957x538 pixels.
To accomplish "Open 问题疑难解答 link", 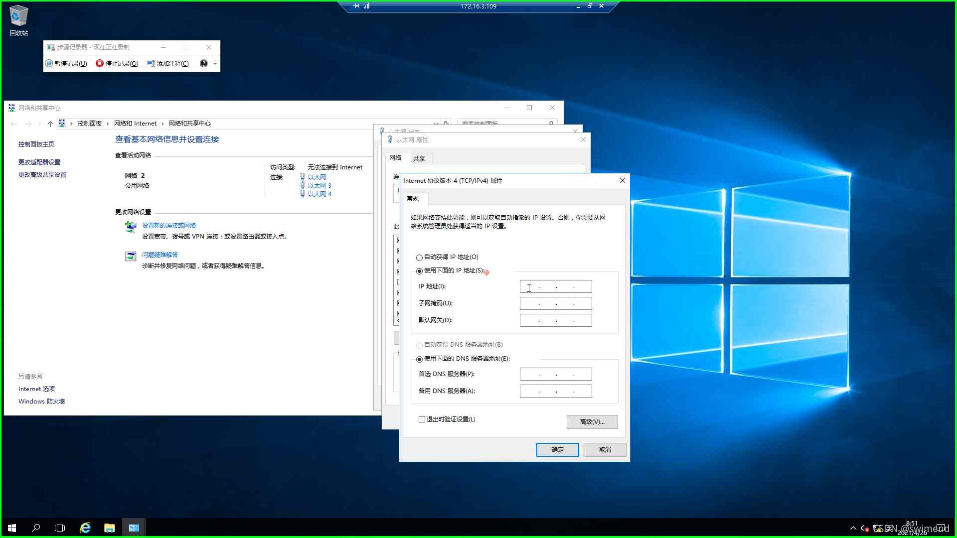I will pos(160,255).
